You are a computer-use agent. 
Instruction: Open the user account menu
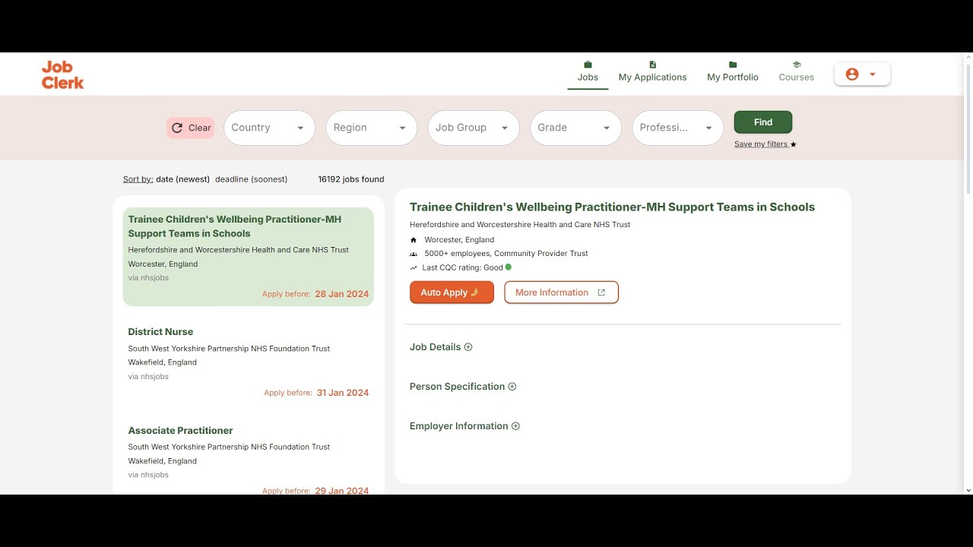[862, 74]
